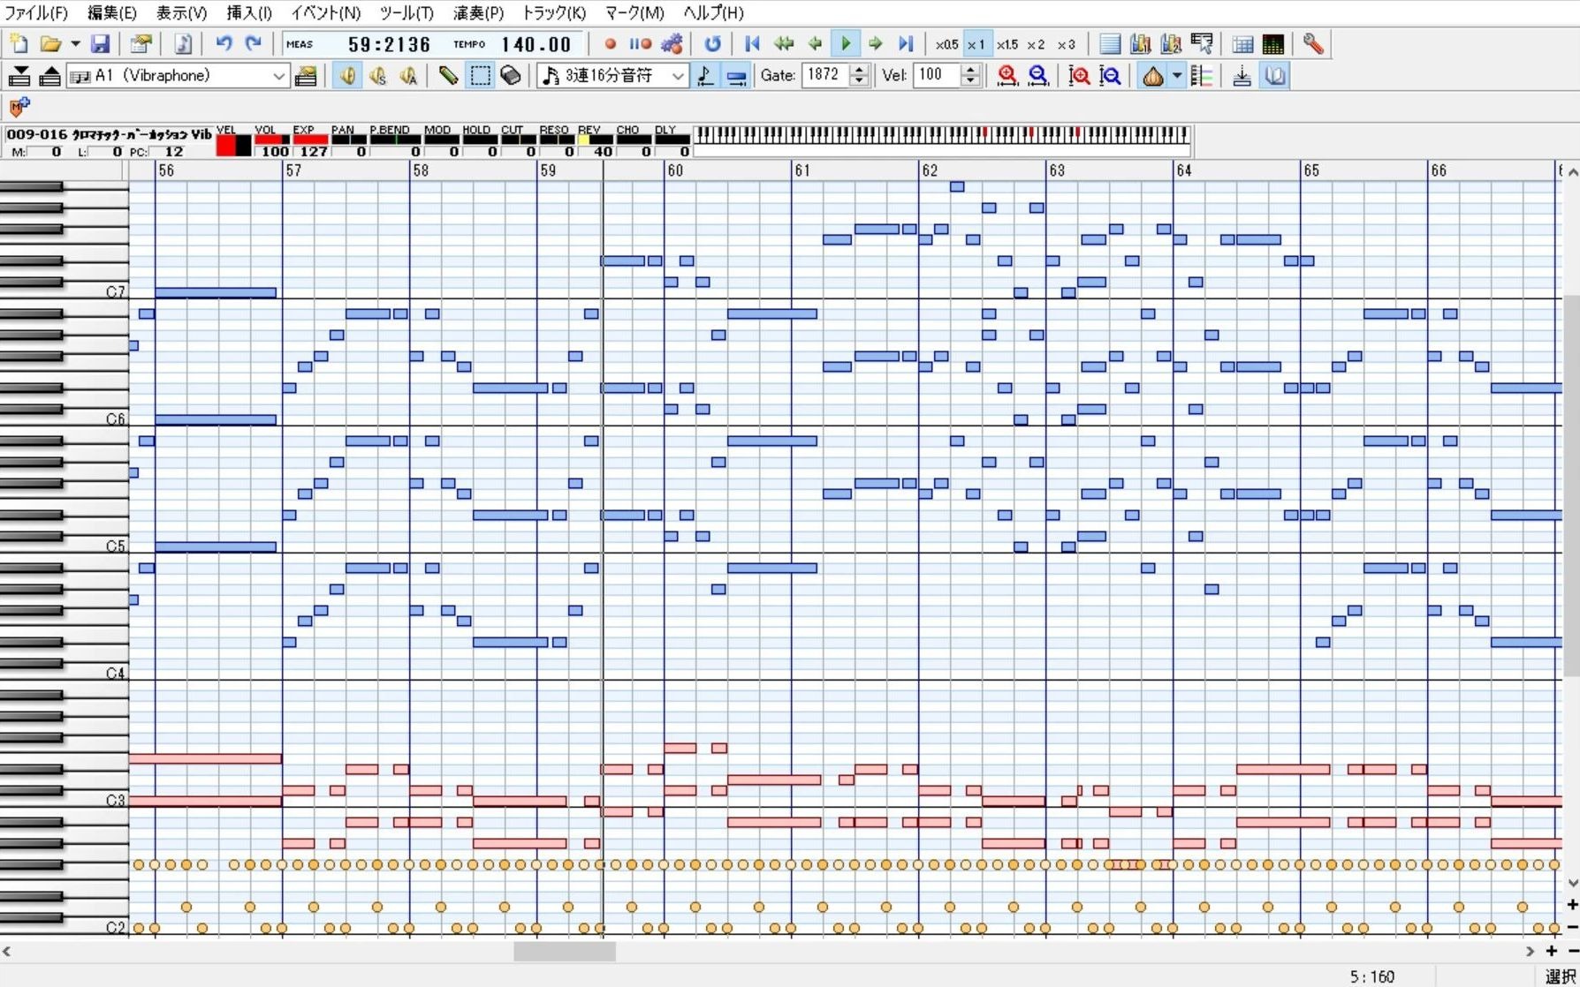This screenshot has height=987, width=1580.
Task: Set playback speed to x1.5
Action: pyautogui.click(x=1006, y=44)
